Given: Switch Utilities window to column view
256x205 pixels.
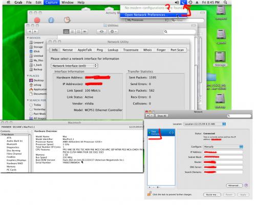Looking at the screenshot, I should [78, 32].
